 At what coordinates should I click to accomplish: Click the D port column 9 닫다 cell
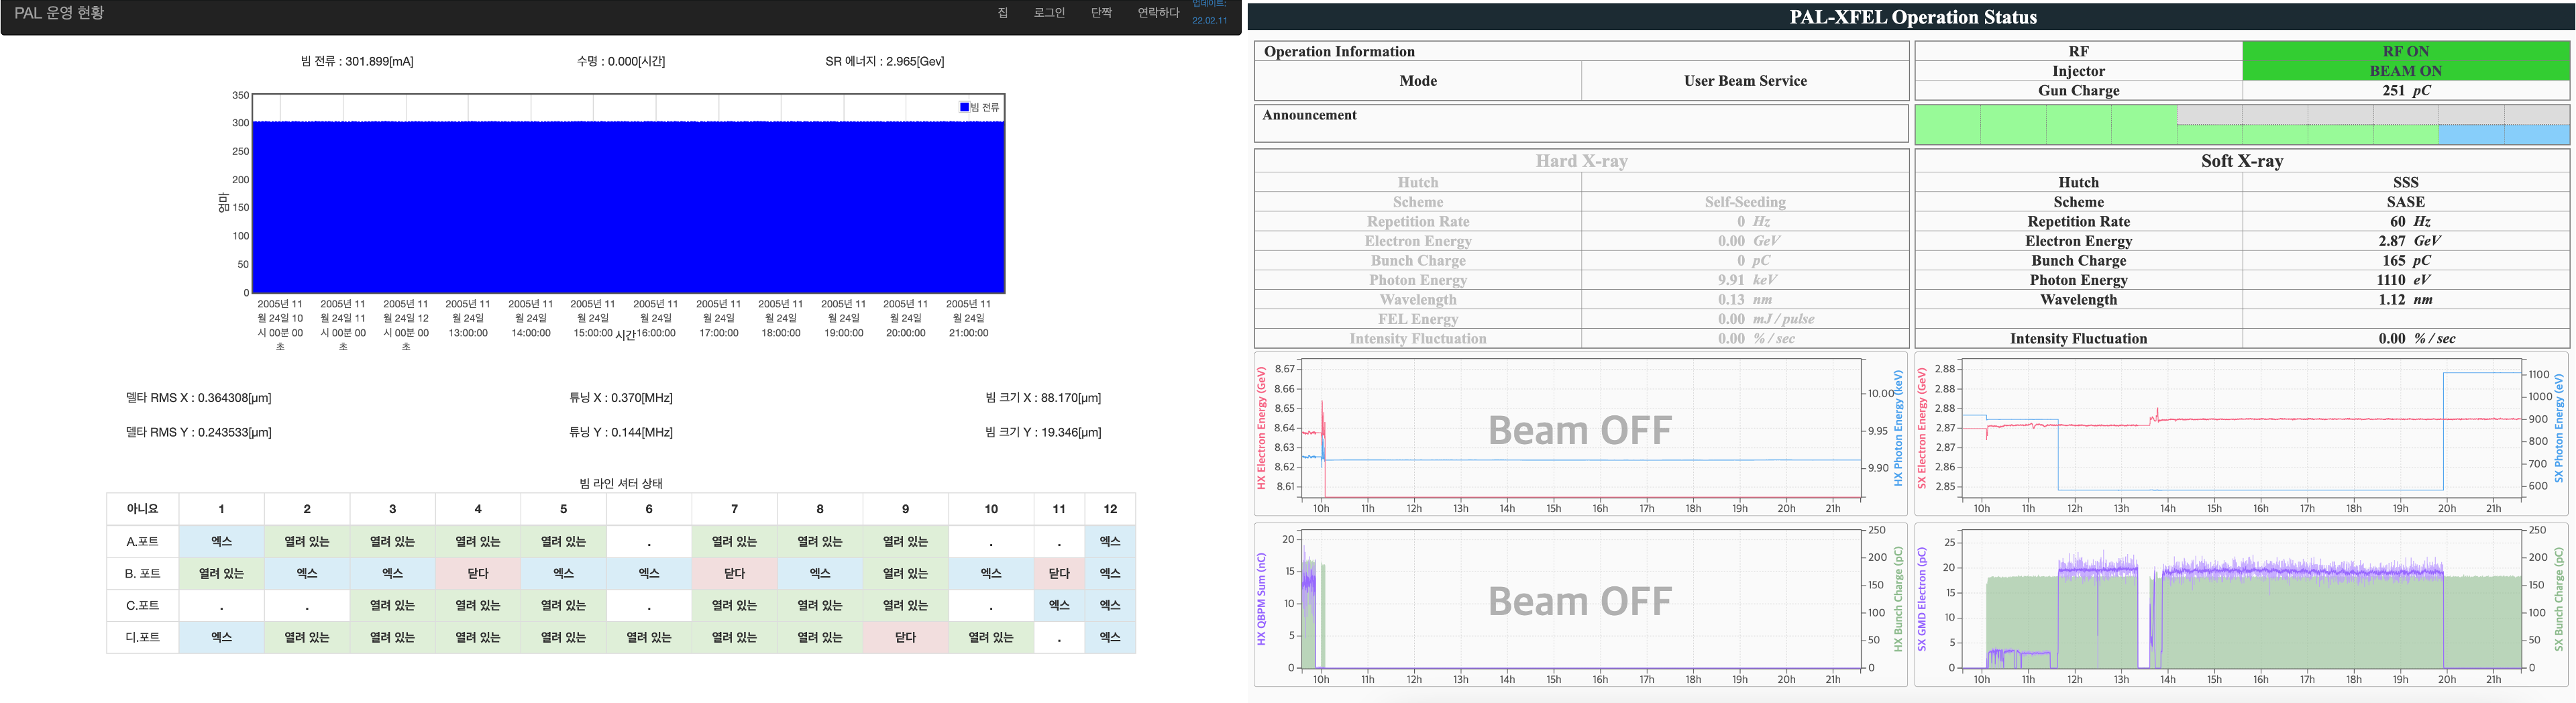[x=905, y=637]
